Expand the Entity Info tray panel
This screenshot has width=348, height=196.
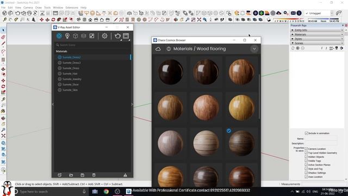pyautogui.click(x=316, y=30)
